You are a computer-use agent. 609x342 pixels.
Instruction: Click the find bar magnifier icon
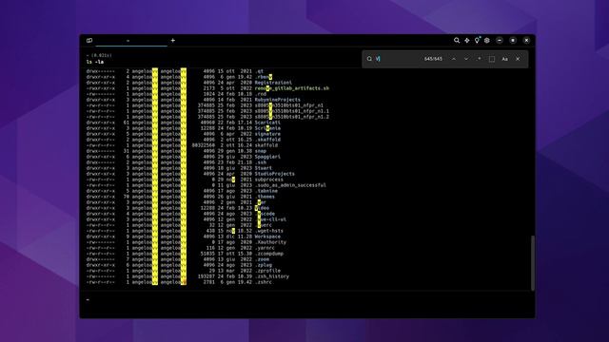coord(369,59)
